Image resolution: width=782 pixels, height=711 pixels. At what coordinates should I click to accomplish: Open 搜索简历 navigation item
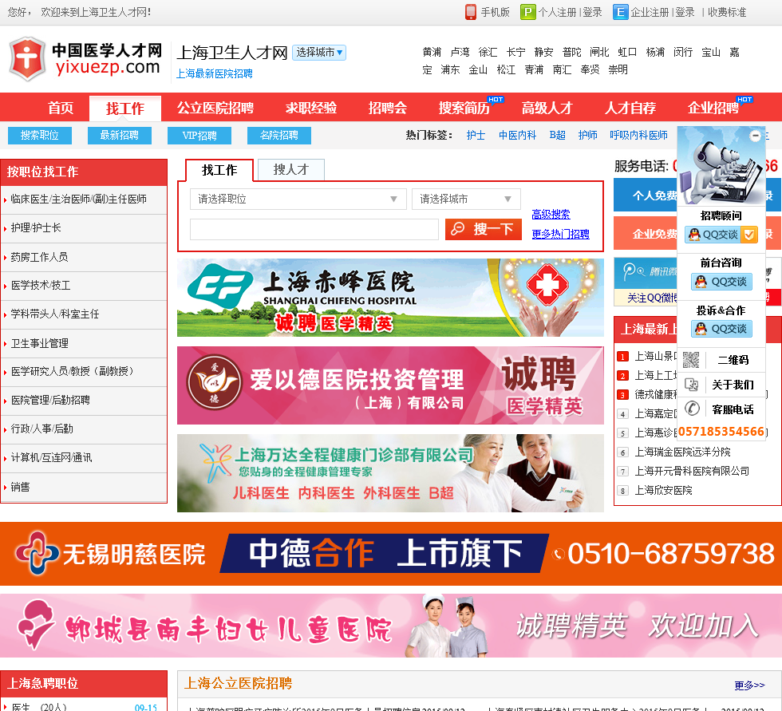tap(464, 108)
